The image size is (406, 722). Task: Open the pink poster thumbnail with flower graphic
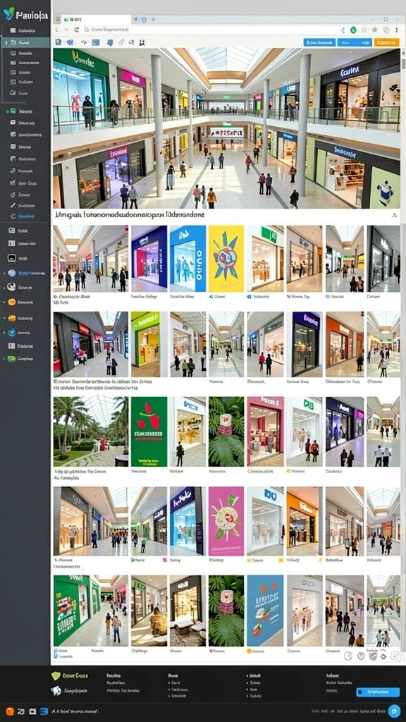[x=226, y=521]
